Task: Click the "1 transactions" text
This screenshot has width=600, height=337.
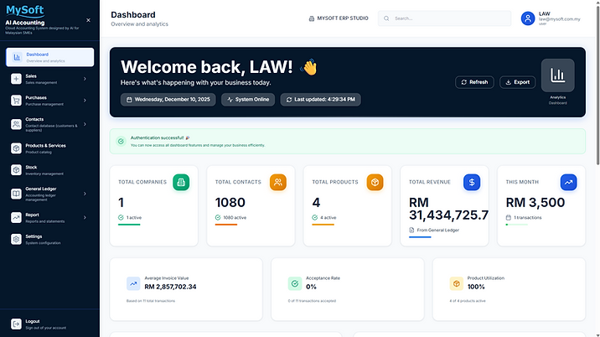Action: (528, 217)
